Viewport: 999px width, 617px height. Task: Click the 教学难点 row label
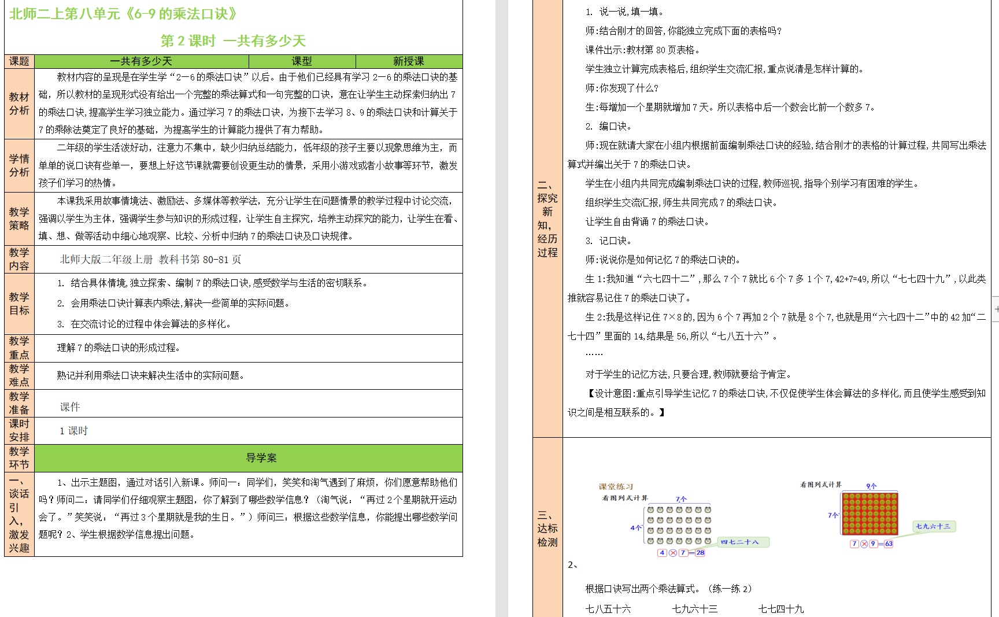tap(20, 376)
